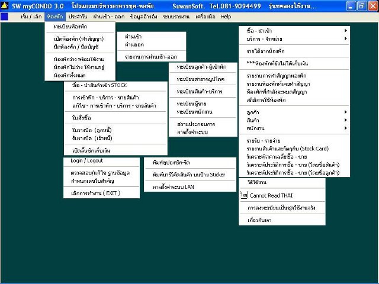Open Stock Card report entry

(x=294, y=149)
